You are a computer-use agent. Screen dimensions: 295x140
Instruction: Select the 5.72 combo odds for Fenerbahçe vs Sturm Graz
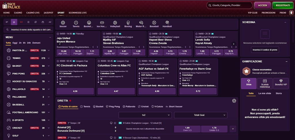198,91
